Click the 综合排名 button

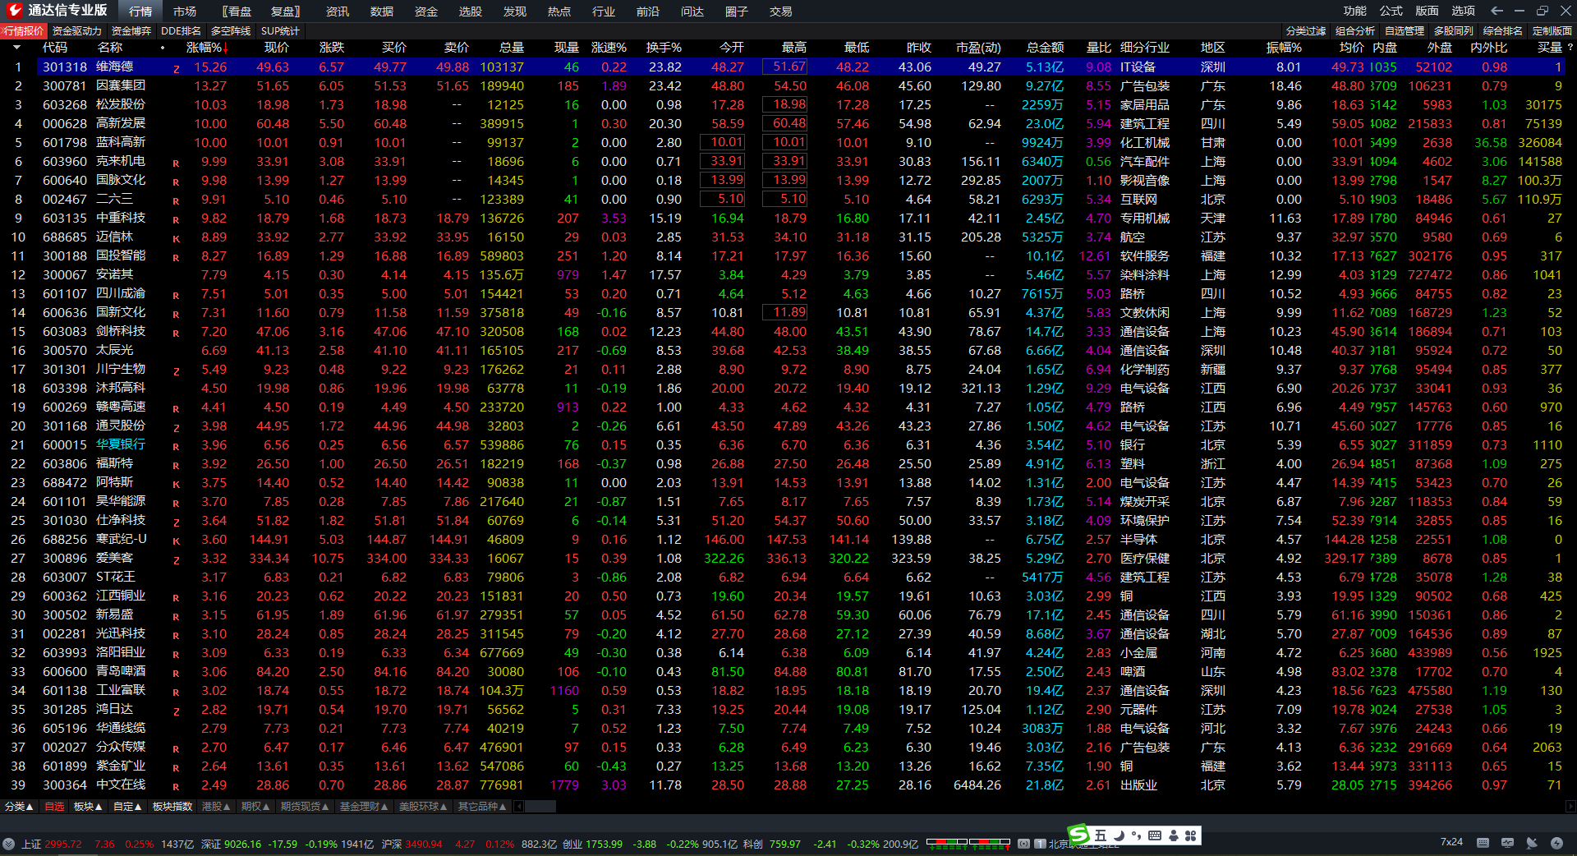tap(1503, 31)
